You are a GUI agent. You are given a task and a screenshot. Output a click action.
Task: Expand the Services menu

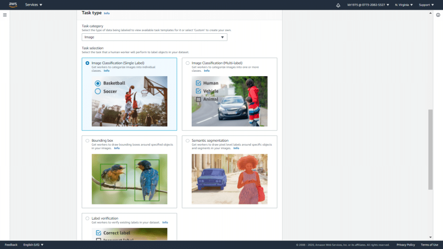tap(34, 5)
